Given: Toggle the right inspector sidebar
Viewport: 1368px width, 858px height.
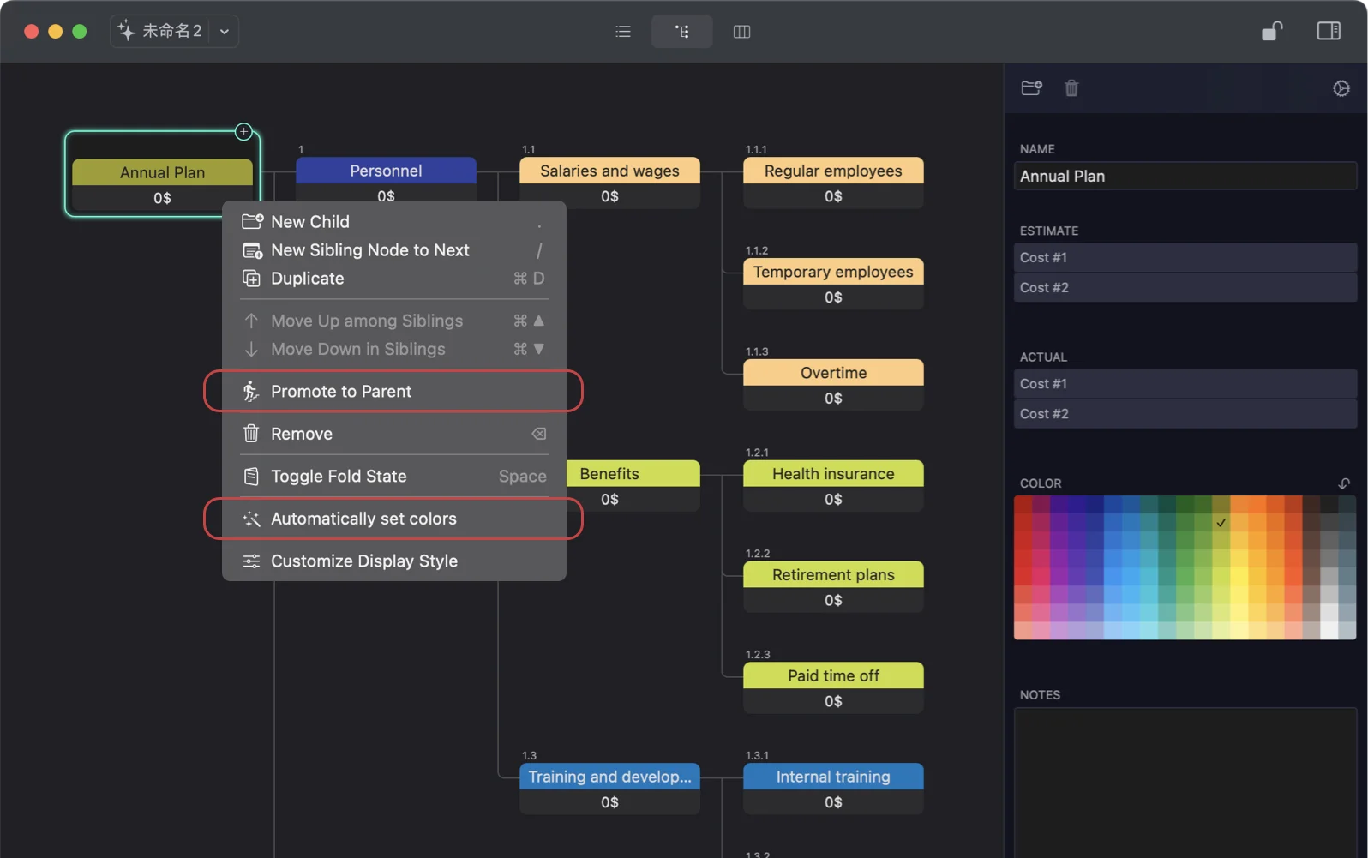Looking at the screenshot, I should pos(1328,31).
